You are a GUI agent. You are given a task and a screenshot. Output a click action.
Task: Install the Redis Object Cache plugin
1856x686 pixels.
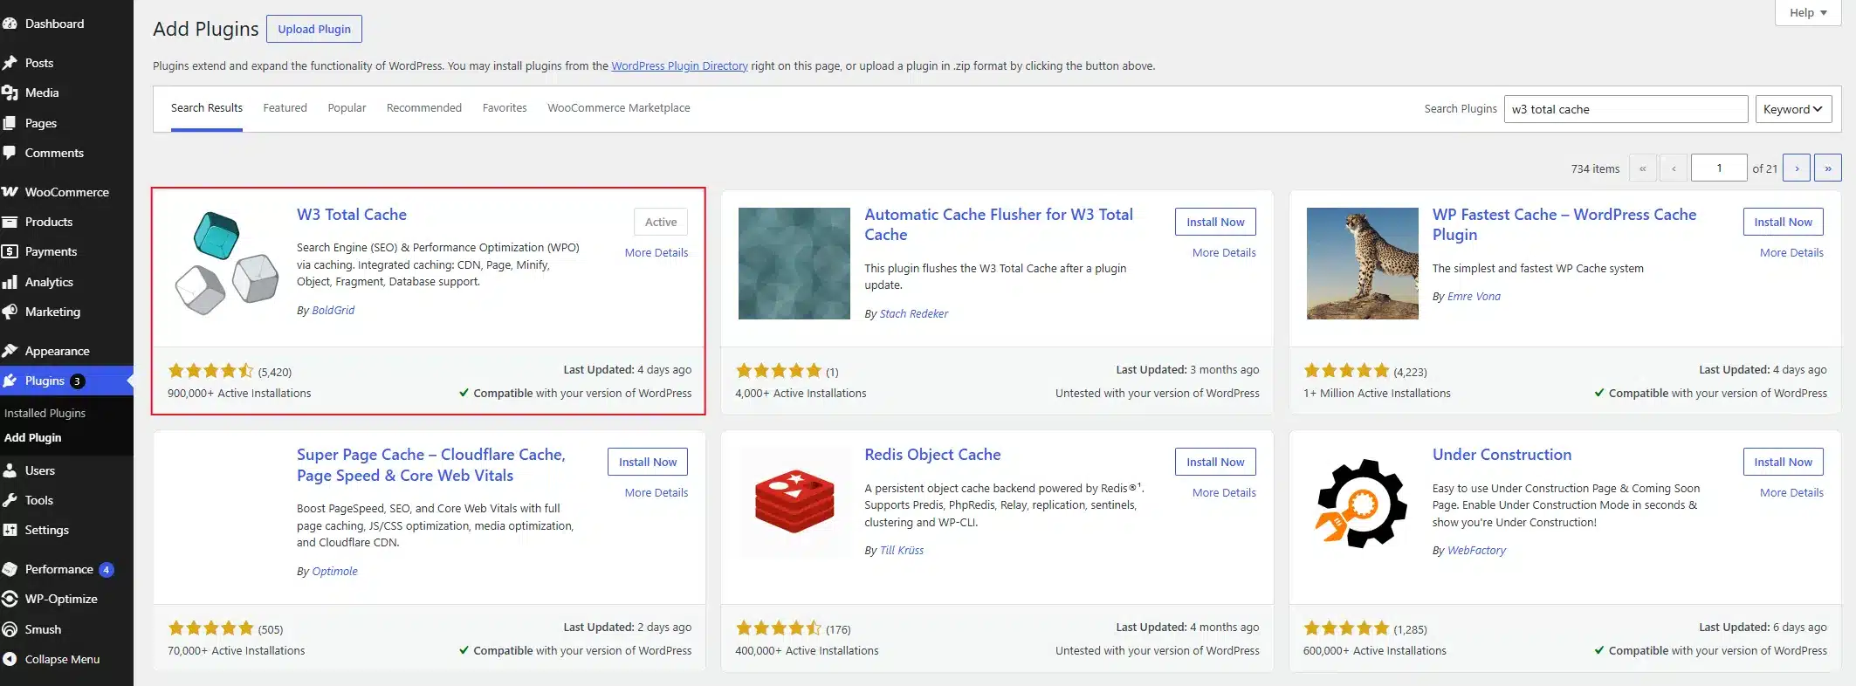[x=1215, y=462]
